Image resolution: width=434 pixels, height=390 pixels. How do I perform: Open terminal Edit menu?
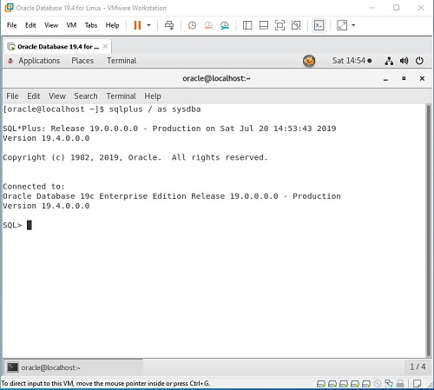click(34, 96)
